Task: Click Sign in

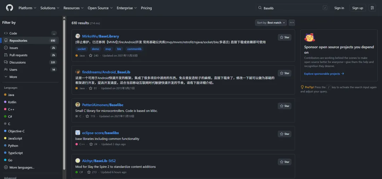Action: tap(339, 8)
